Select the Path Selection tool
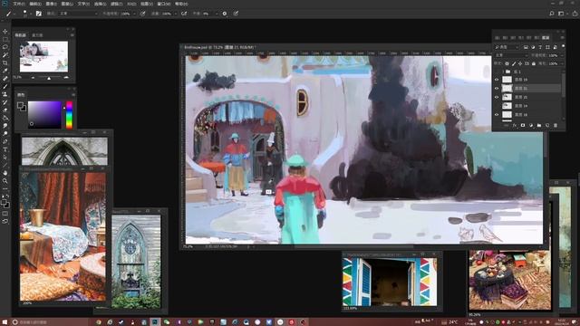 point(5,157)
